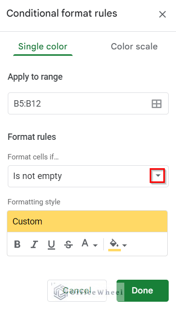The height and width of the screenshot is (311, 176).
Task: Click the 'Is not empty' condition text
Action: 38,176
